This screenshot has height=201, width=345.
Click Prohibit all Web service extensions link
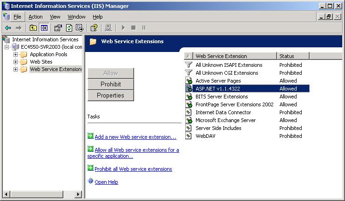point(133,169)
